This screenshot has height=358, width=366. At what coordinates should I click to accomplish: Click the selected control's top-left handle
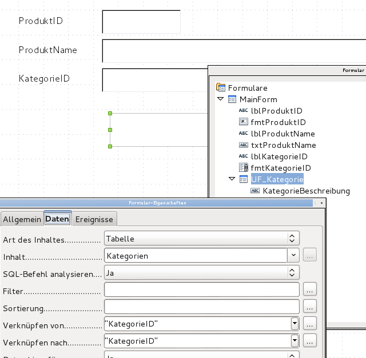coord(110,113)
